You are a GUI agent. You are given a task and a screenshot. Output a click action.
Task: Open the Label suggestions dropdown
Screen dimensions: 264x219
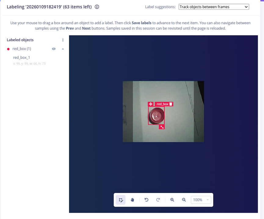coord(214,7)
